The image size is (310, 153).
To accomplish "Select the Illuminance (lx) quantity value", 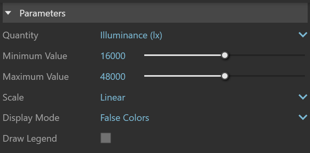I will (x=131, y=35).
